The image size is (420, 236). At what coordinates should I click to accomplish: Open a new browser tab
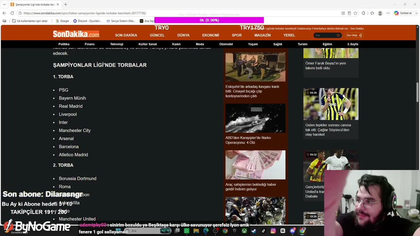tap(66, 4)
